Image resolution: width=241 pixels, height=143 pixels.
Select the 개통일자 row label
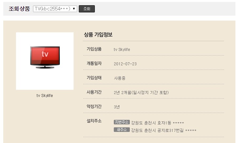(94, 63)
